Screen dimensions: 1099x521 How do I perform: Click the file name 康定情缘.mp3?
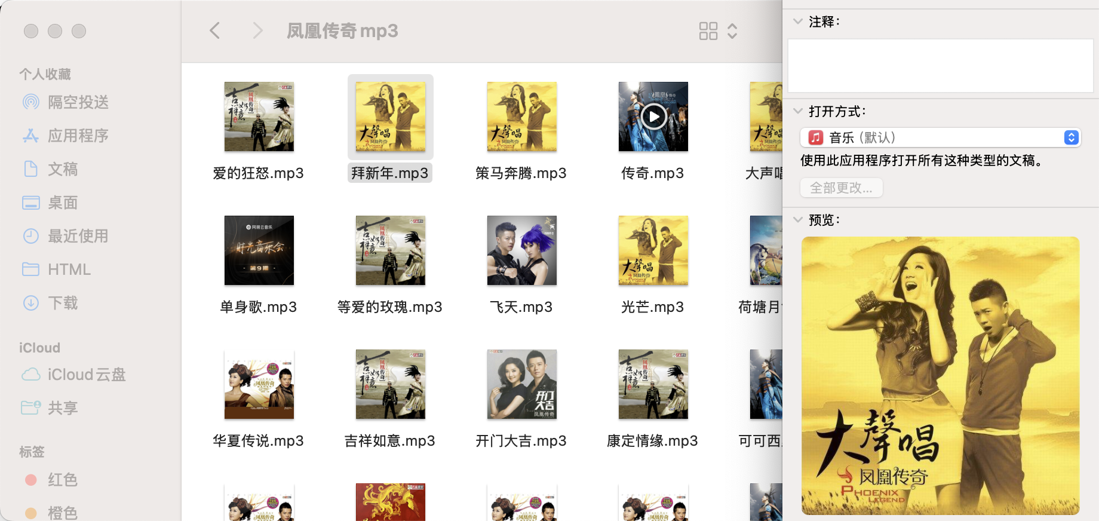pyautogui.click(x=652, y=441)
